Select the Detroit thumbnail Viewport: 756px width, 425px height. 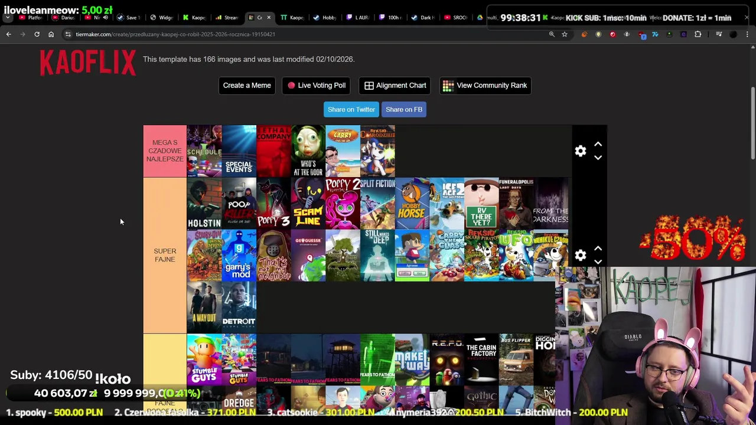tap(239, 308)
